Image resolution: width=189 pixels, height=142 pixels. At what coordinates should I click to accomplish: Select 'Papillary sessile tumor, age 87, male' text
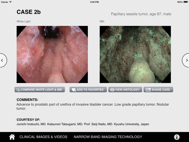click(141, 14)
